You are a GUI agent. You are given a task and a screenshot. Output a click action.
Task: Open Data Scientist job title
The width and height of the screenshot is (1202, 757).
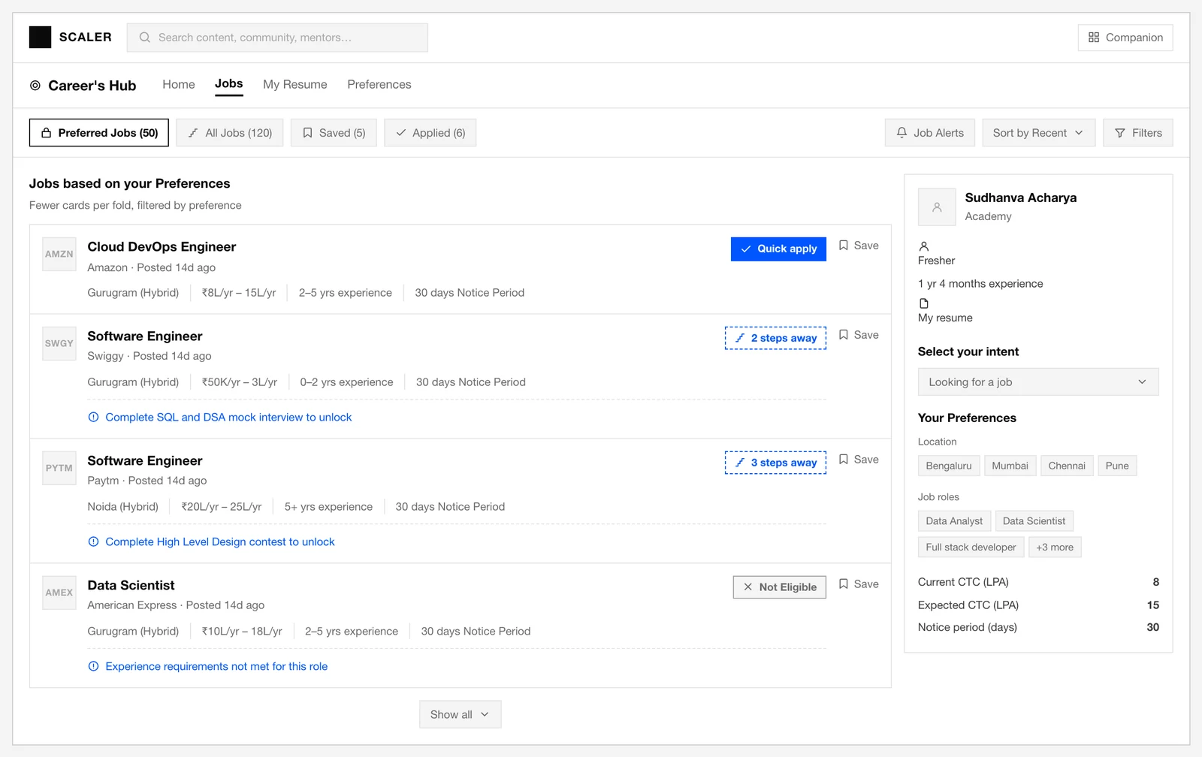[x=131, y=586]
